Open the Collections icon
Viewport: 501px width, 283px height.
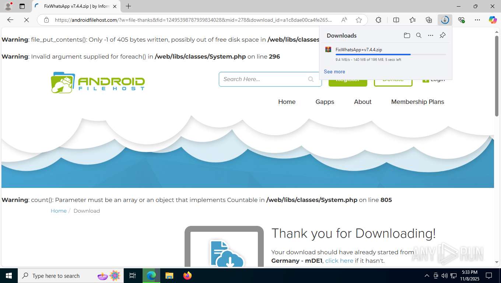(429, 20)
